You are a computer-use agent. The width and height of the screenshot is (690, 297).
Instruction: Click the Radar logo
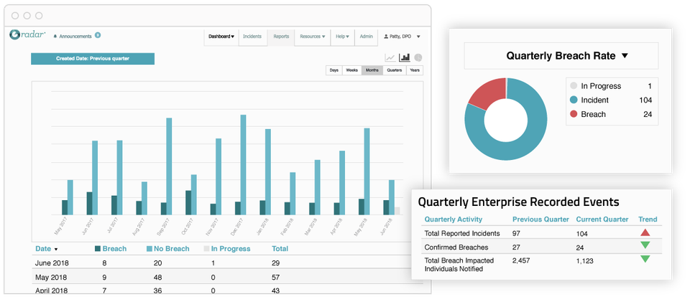(x=27, y=34)
